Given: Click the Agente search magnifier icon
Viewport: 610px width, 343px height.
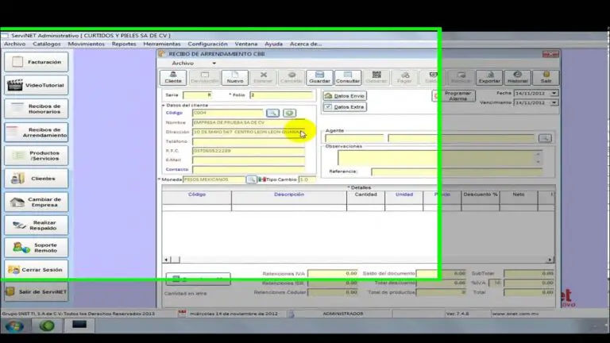Looking at the screenshot, I should [545, 138].
